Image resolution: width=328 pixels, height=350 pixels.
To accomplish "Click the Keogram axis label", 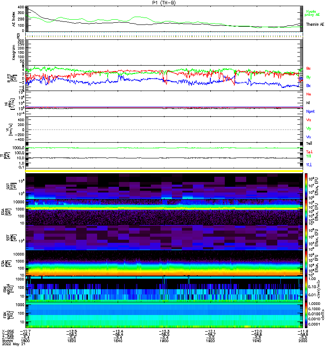I will click(14, 52).
